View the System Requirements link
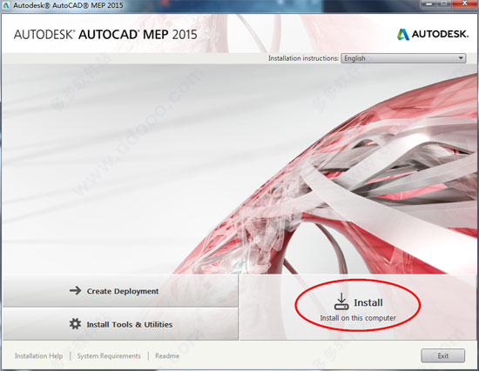479x371 pixels. coord(109,355)
